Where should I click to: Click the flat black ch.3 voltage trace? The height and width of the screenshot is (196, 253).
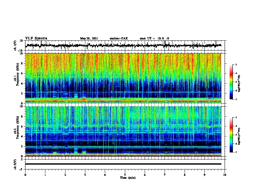point(123,164)
